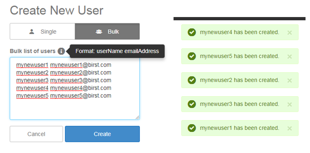Screen dimensions: 310x153
Task: Click the green checkmark on mynewuser3 notification
Action: [191, 104]
